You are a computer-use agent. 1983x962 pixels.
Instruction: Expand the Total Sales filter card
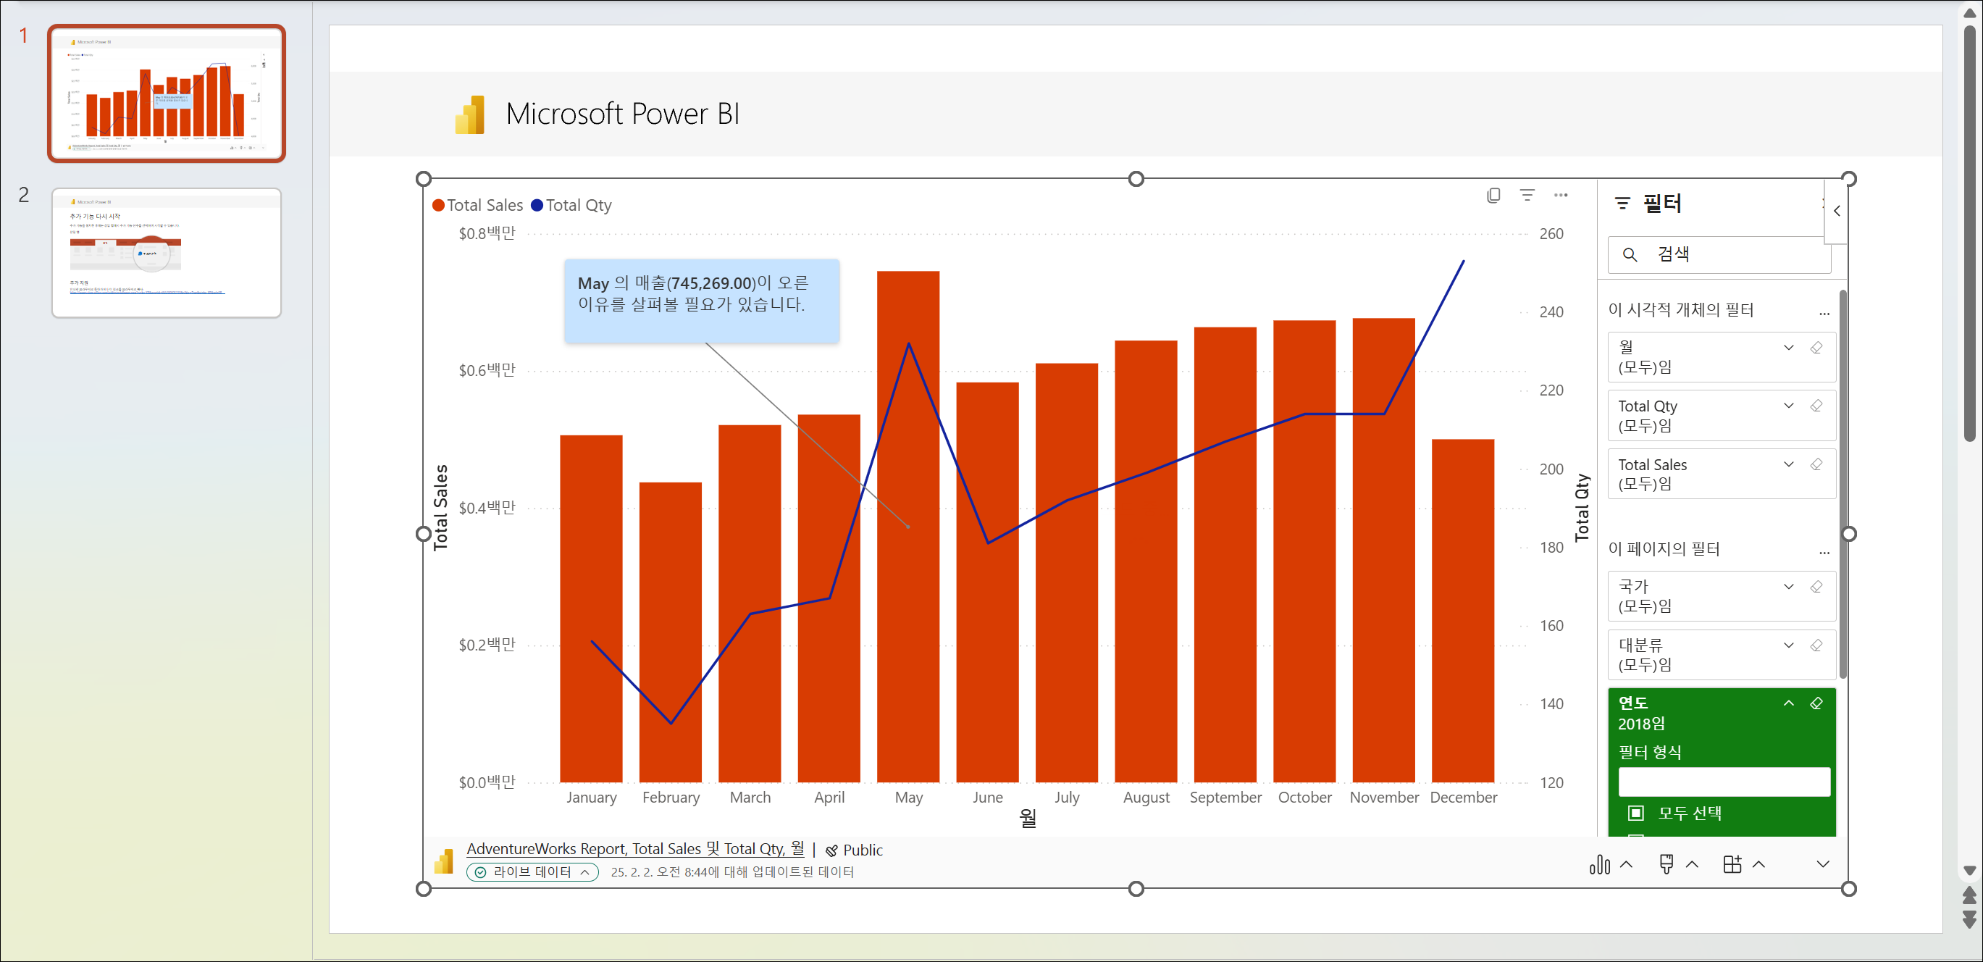(x=1788, y=464)
